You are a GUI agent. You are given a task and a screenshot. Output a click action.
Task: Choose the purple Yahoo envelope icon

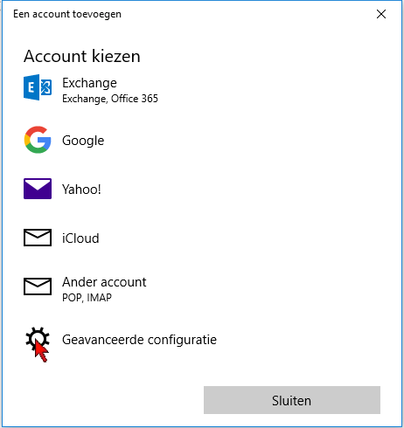click(38, 189)
